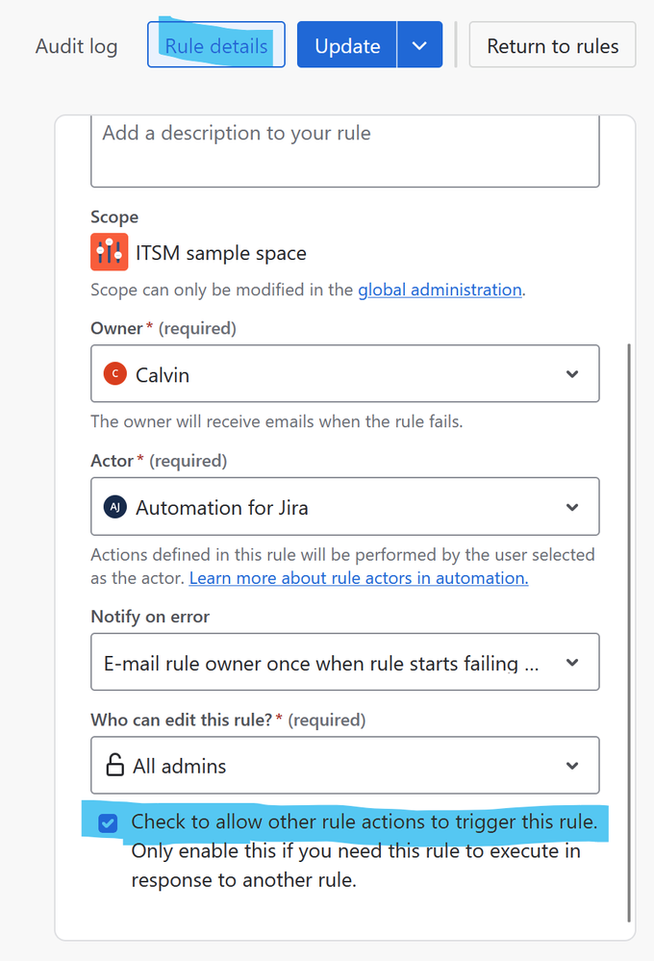Open the Update split-button arrow
654x961 pixels.
[419, 45]
